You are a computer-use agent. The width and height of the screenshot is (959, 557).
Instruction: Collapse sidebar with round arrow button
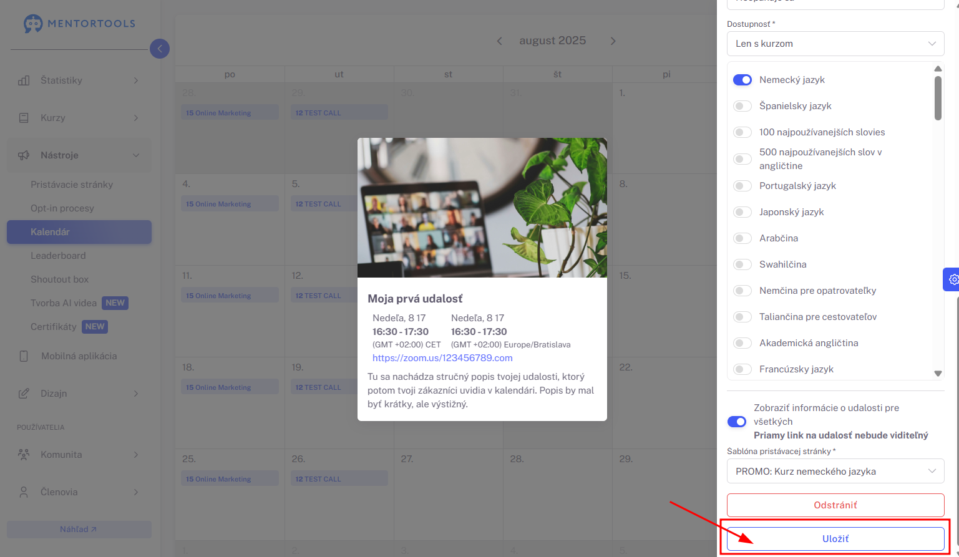pyautogui.click(x=160, y=48)
